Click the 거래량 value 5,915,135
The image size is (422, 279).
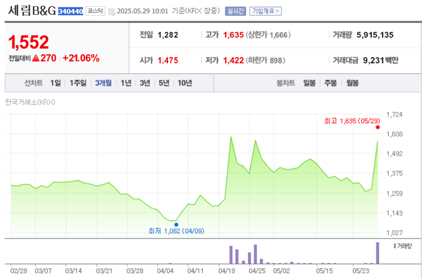click(x=375, y=35)
